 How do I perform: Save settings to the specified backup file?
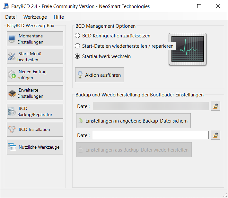133,121
